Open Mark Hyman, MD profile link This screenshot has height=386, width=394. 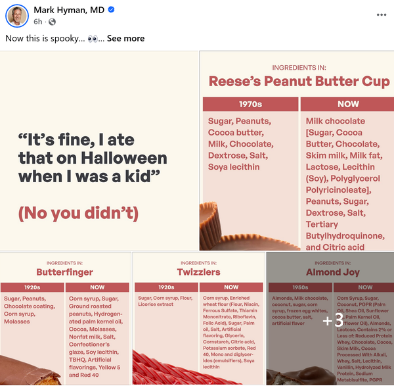pyautogui.click(x=70, y=11)
